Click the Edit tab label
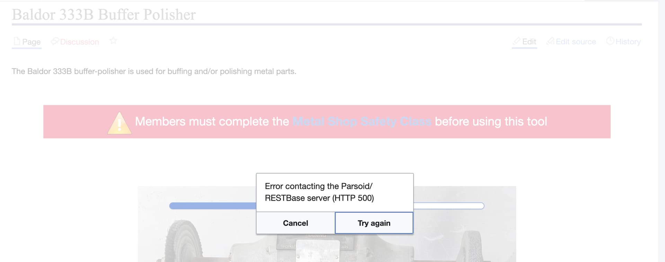Screen dimensions: 665x262 point(529,42)
